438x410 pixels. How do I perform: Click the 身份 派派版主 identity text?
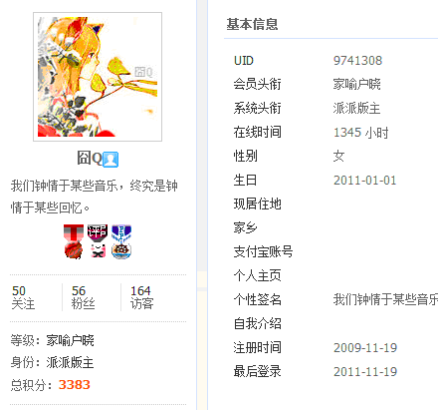pyautogui.click(x=52, y=362)
